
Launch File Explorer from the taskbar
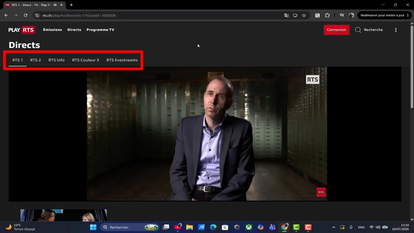190,227
